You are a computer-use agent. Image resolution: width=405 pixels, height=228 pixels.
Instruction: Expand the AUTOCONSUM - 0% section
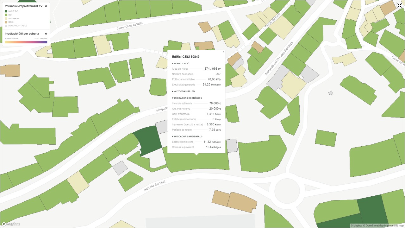(x=183, y=91)
